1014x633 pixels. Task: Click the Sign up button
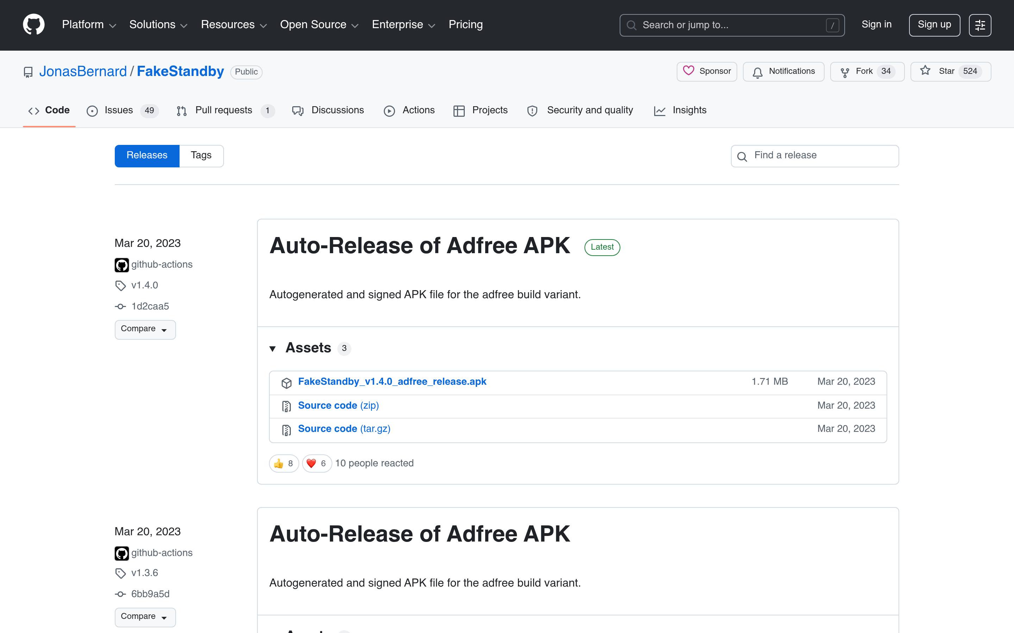[934, 25]
